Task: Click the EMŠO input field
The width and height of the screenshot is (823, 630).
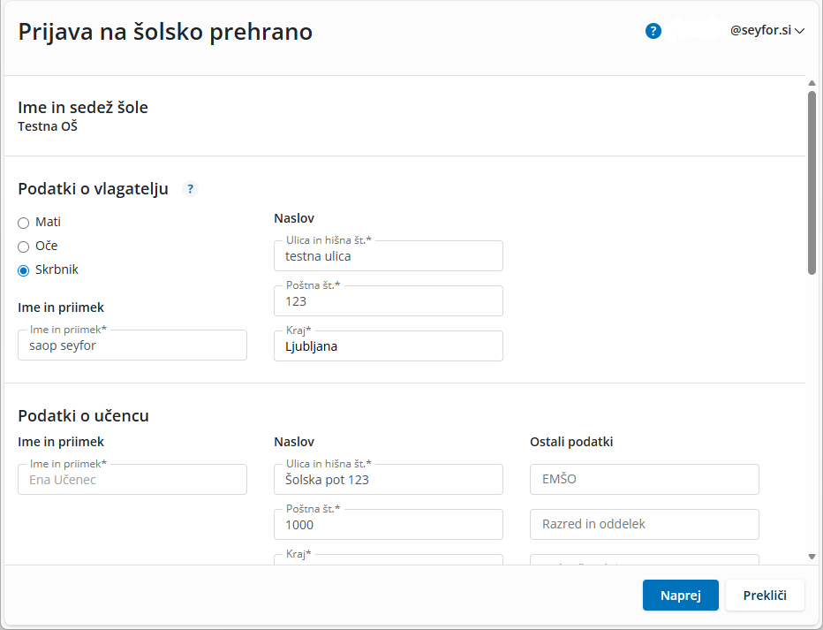Action: pos(645,480)
